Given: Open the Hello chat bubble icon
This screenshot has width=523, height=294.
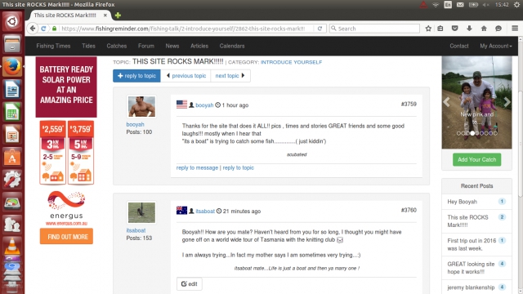Looking at the screenshot, I should [498, 29].
